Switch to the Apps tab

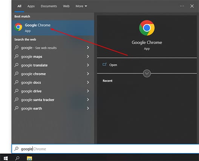click(x=31, y=6)
